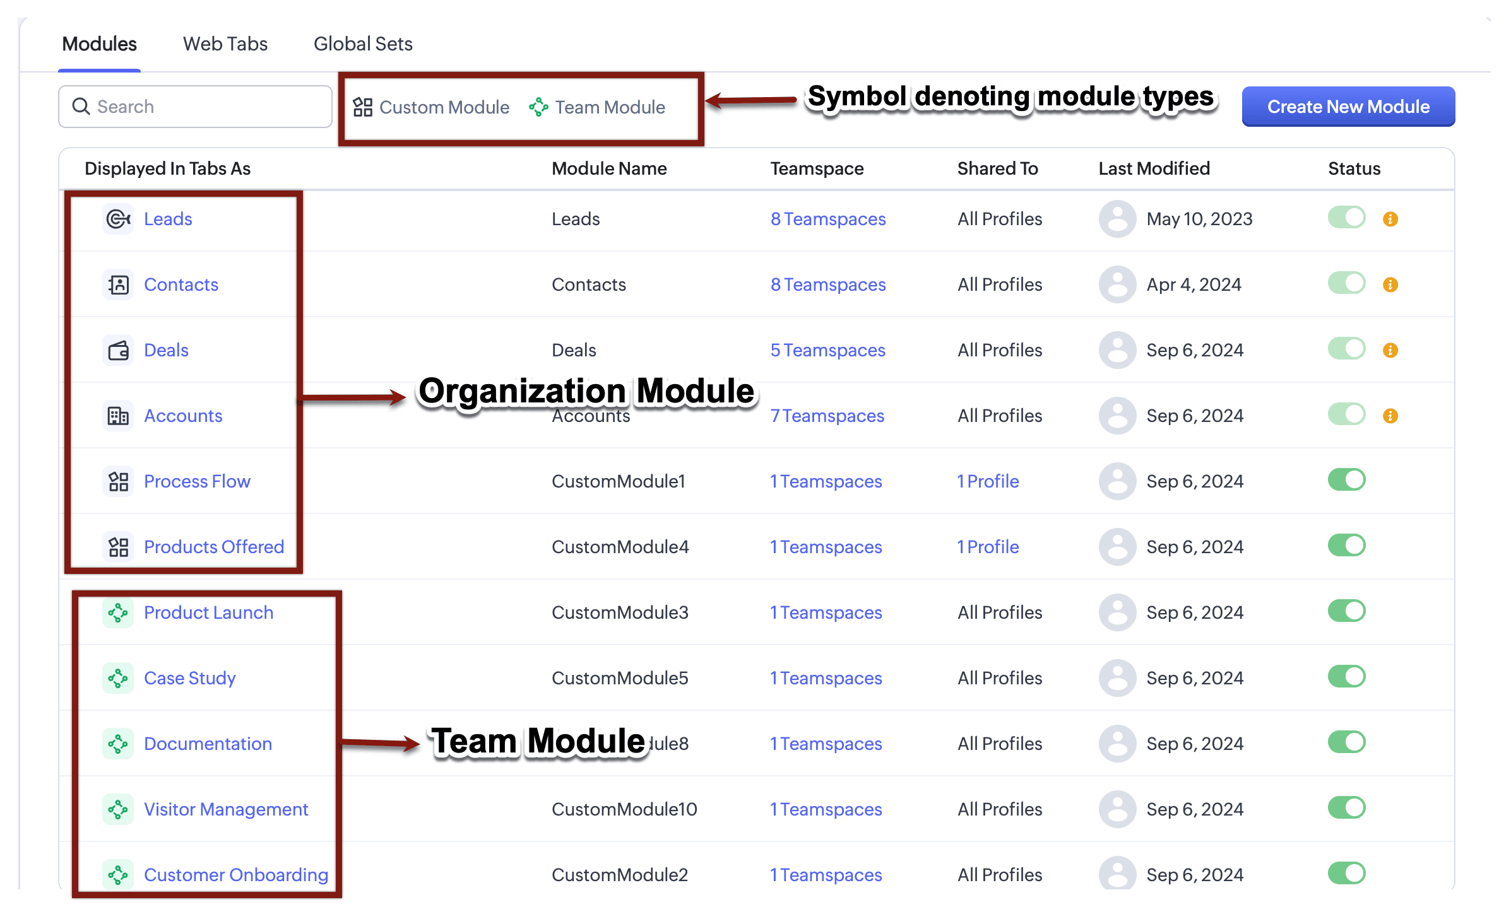Click the green Visitor Management team icon

(118, 809)
